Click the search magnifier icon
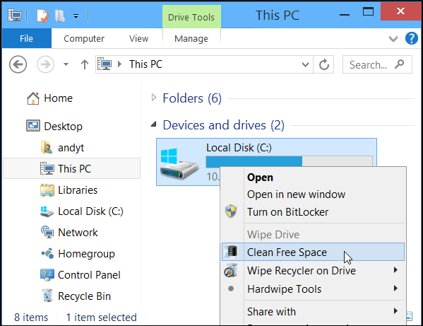The height and width of the screenshot is (326, 423). tap(400, 64)
